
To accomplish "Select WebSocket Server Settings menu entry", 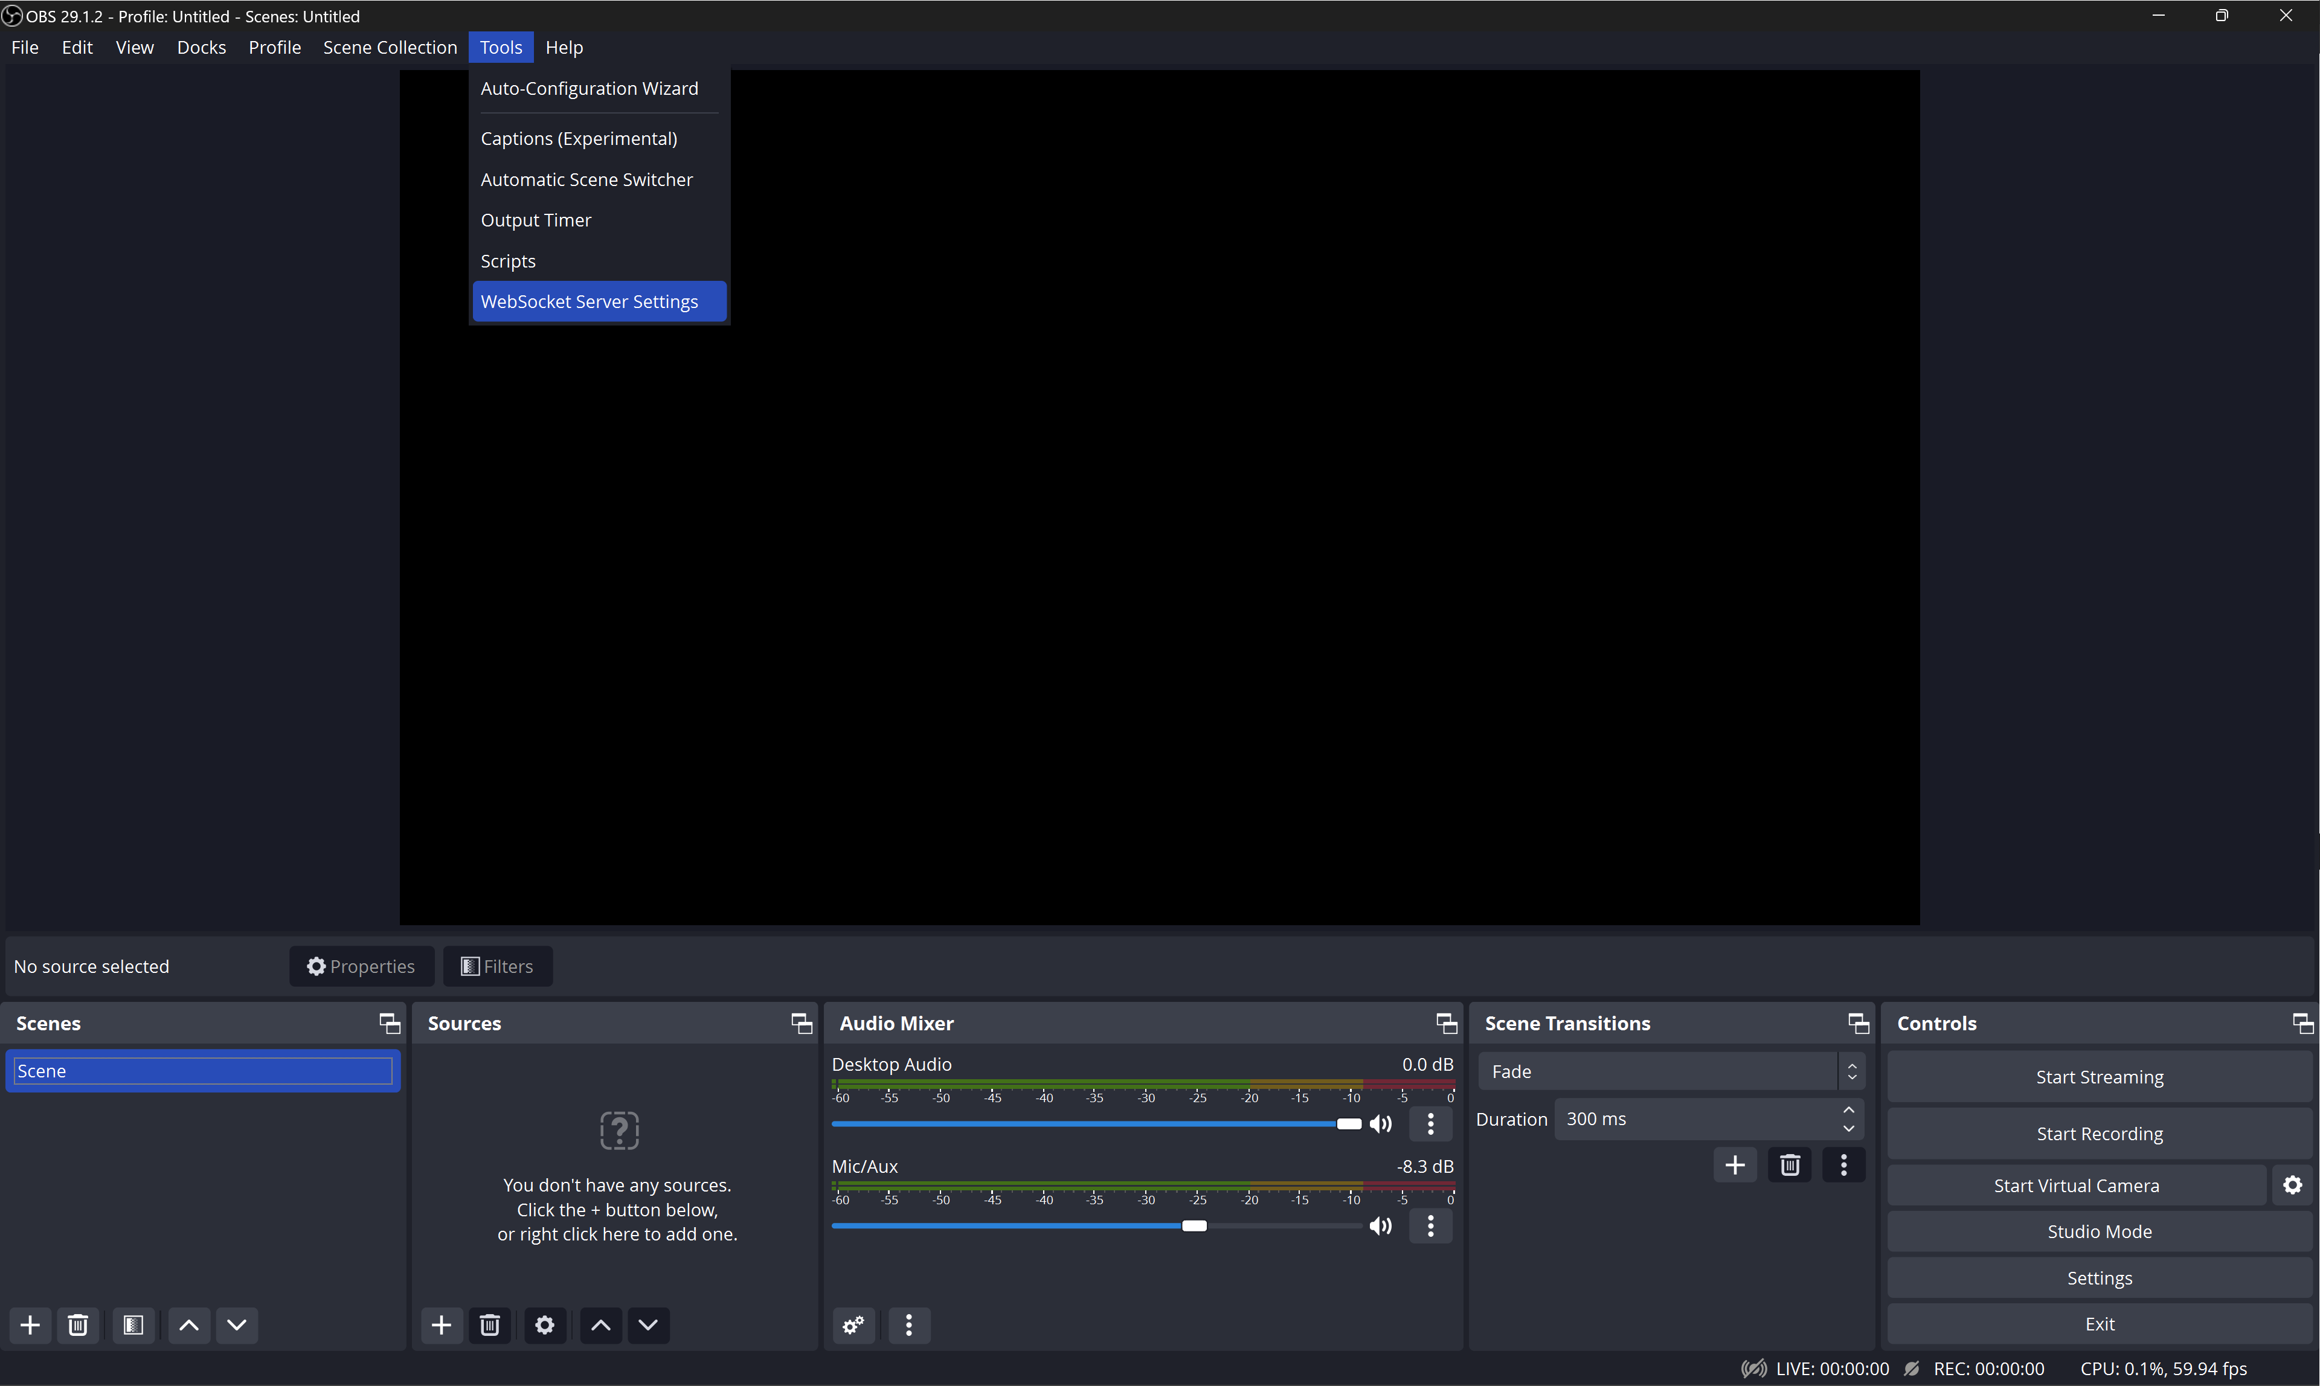I will point(590,302).
